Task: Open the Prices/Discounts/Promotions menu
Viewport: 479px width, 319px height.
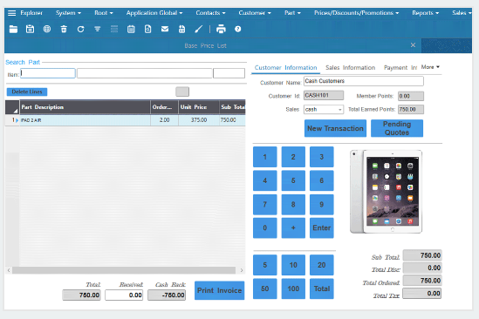Action: 357,13
